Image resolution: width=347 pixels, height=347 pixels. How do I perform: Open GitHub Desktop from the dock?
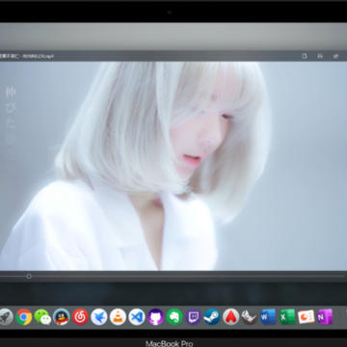(156, 317)
